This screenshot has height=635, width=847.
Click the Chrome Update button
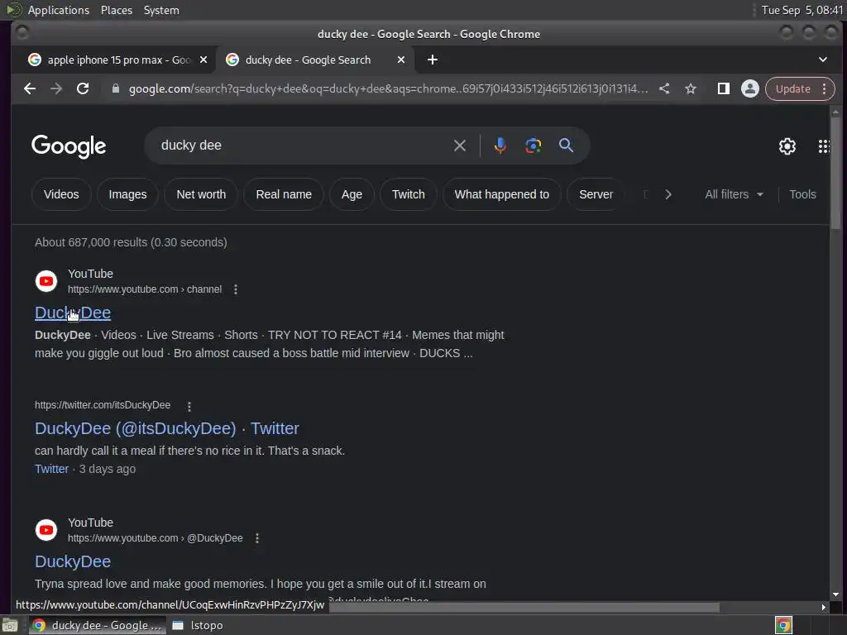pos(793,88)
